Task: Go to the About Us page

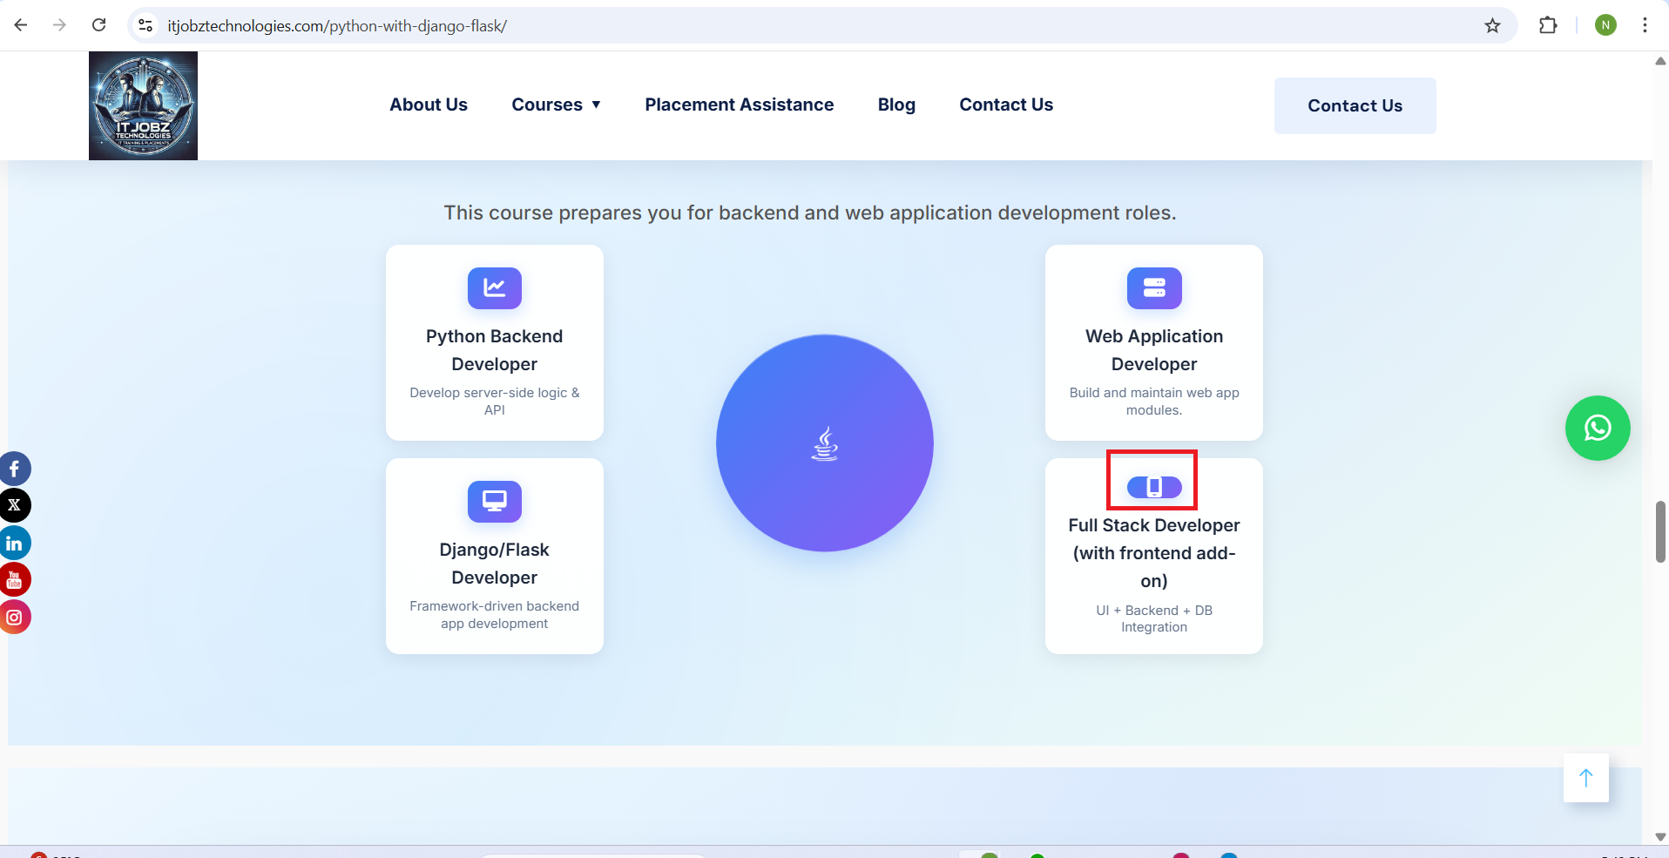Action: click(x=429, y=105)
